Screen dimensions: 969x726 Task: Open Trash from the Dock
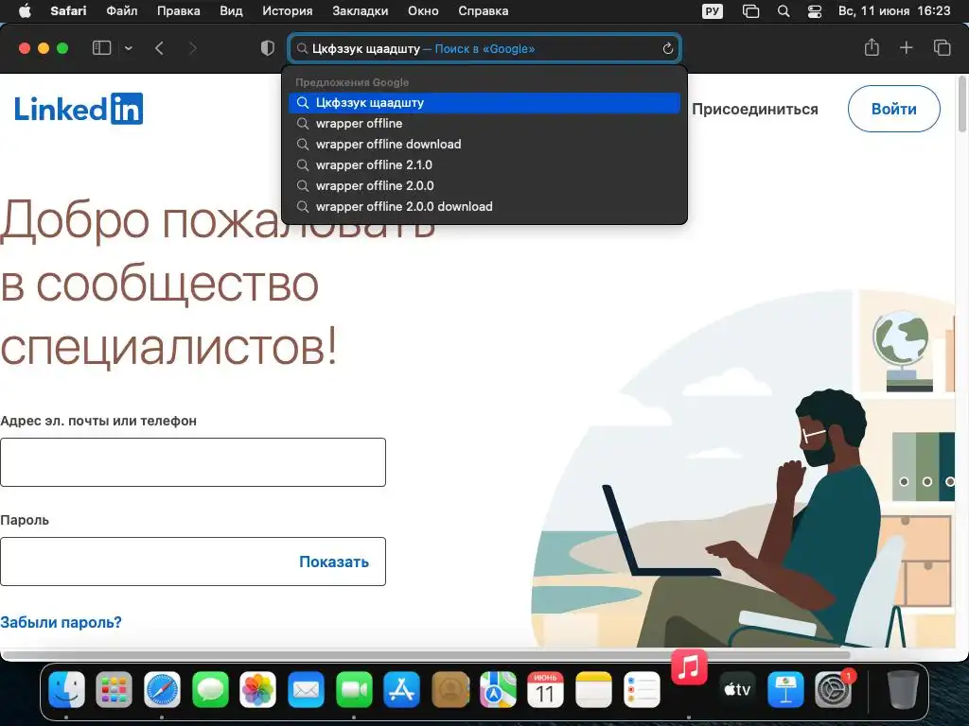[x=902, y=689]
